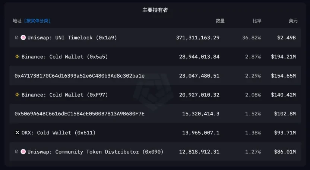Click the contract document icon beside UNI Timelock

(16, 38)
